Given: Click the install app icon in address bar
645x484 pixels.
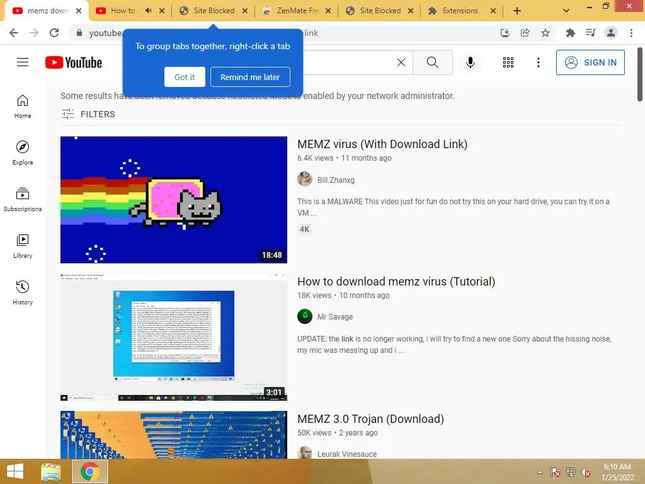Looking at the screenshot, I should pos(505,33).
